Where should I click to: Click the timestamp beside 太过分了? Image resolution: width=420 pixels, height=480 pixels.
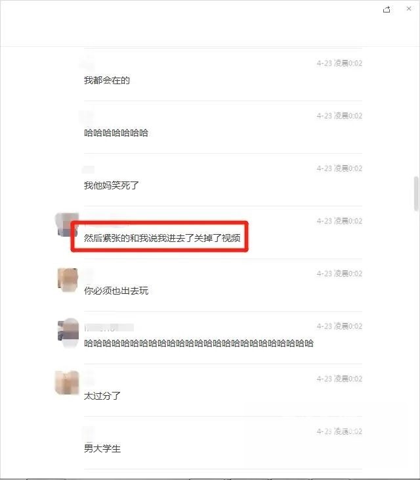(339, 379)
